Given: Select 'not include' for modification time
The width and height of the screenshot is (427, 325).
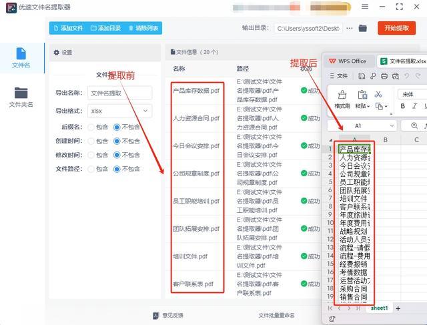Looking at the screenshot, I should pos(117,155).
